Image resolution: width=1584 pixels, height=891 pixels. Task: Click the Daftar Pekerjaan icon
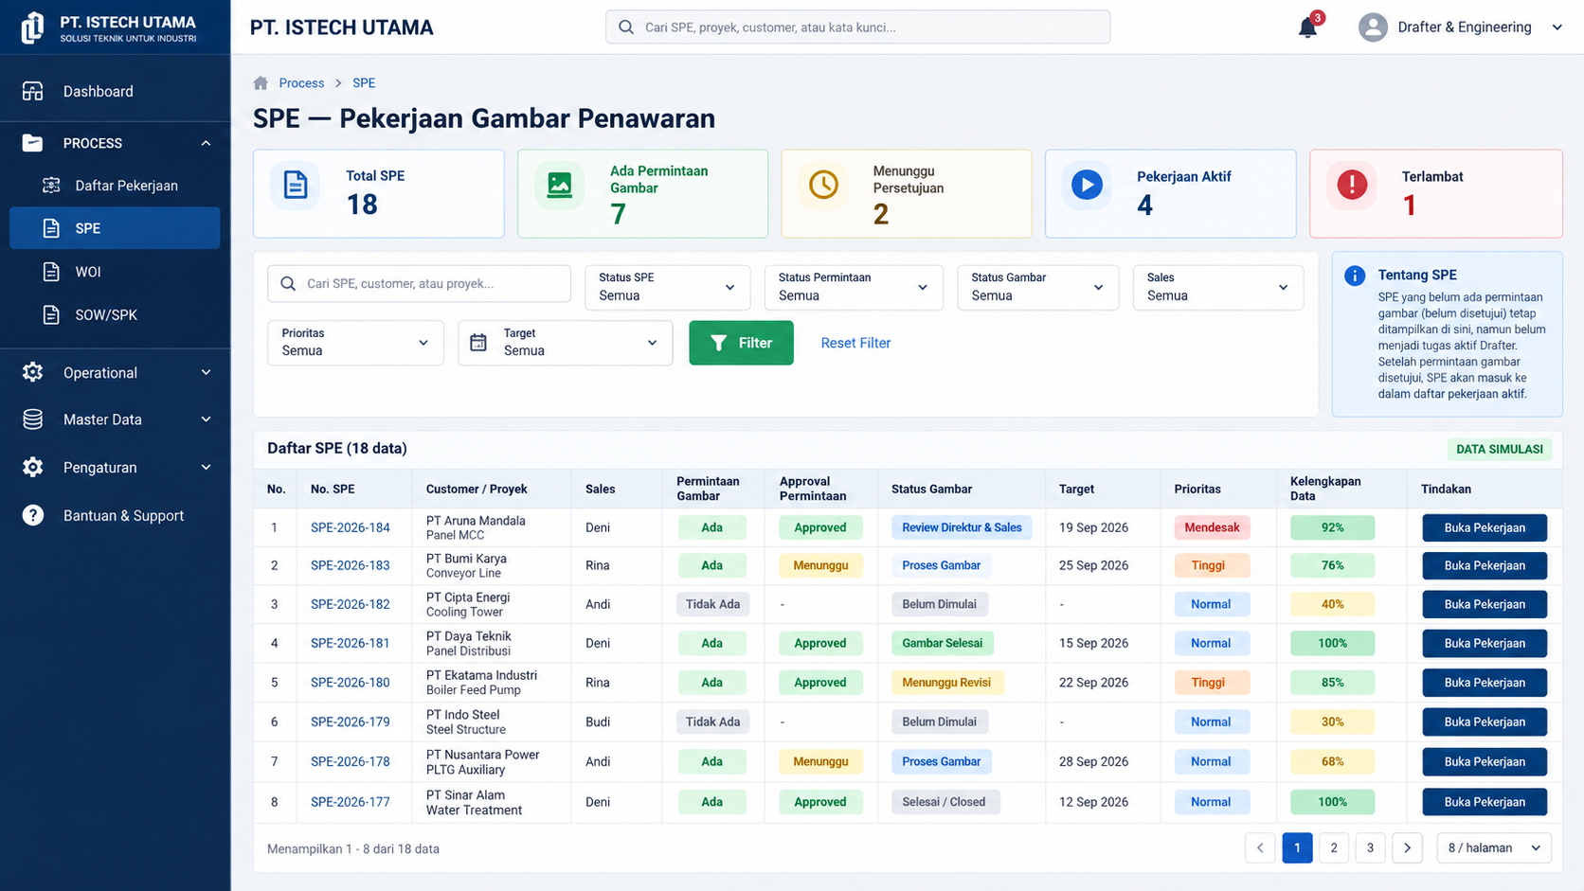click(x=51, y=186)
